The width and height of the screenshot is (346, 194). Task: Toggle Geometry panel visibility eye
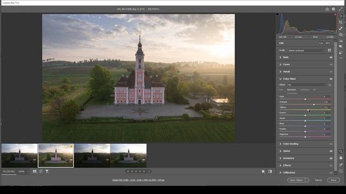pos(331,158)
